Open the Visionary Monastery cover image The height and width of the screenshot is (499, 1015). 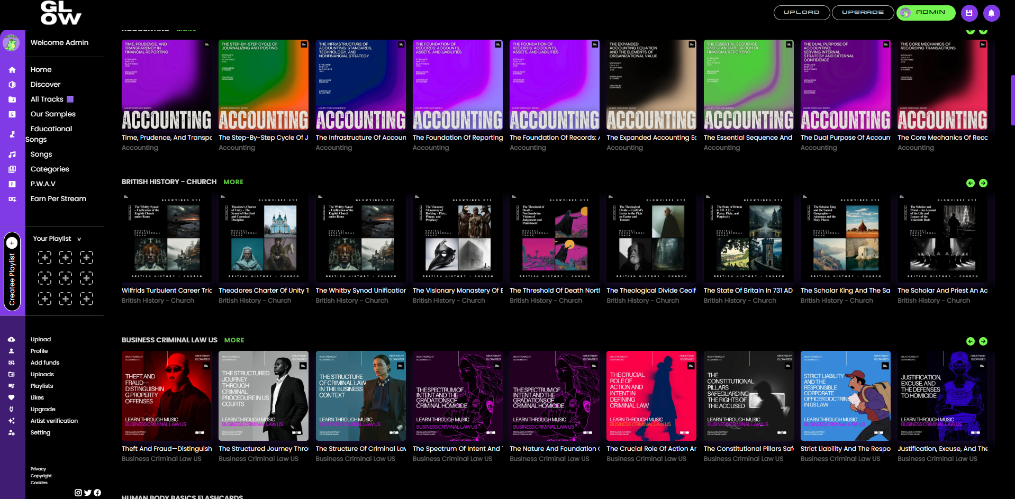(458, 238)
